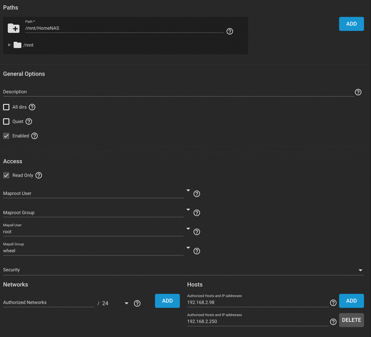Show help for Description field
The height and width of the screenshot is (337, 371).
pyautogui.click(x=358, y=92)
